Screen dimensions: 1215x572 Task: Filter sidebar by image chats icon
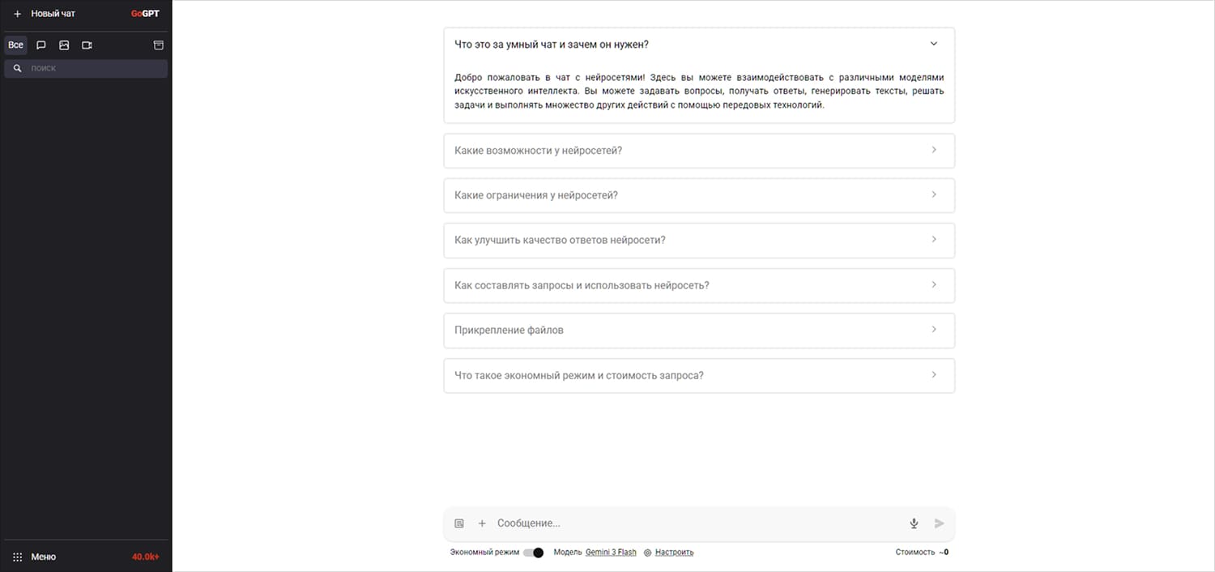(64, 45)
